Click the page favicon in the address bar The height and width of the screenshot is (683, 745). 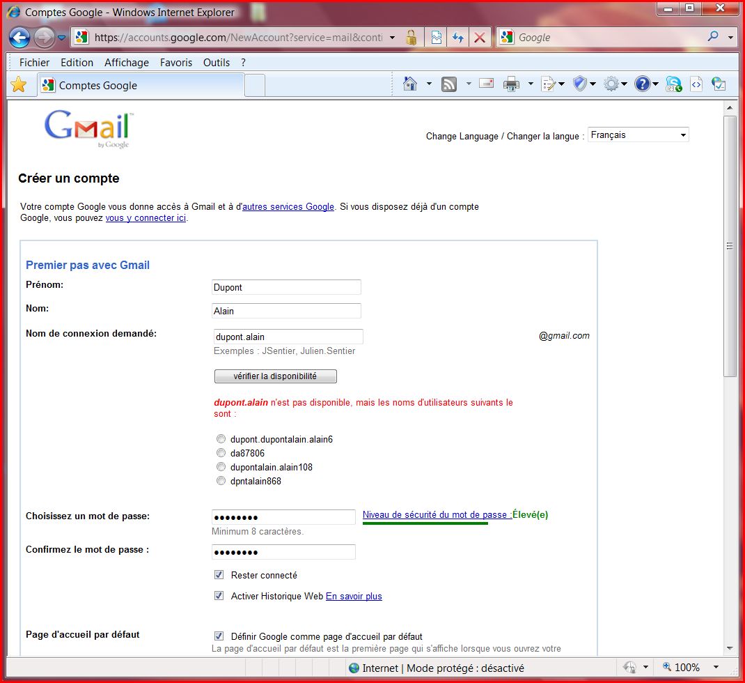click(81, 37)
